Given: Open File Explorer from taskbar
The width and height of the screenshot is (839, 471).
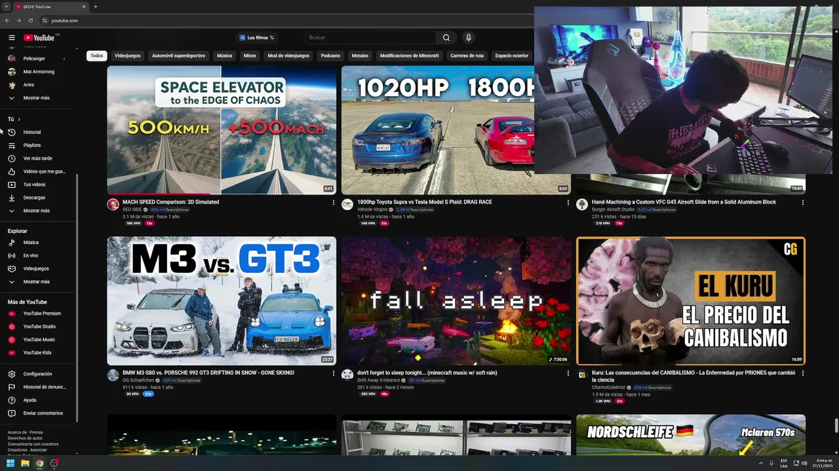Looking at the screenshot, I should pyautogui.click(x=25, y=463).
